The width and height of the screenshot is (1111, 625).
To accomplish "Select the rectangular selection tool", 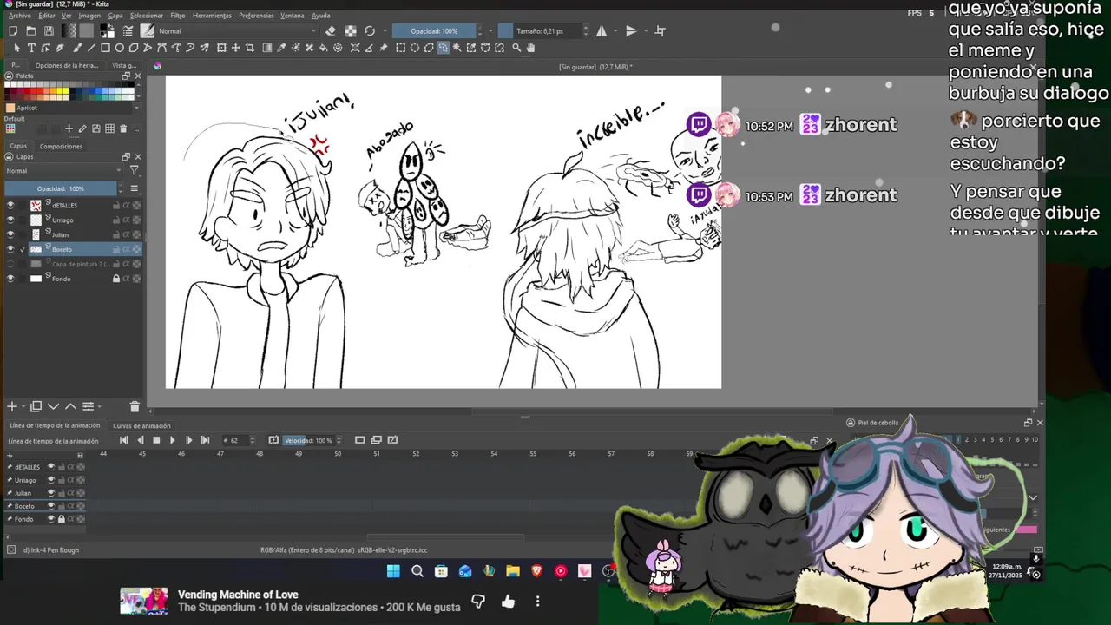I will [x=400, y=48].
